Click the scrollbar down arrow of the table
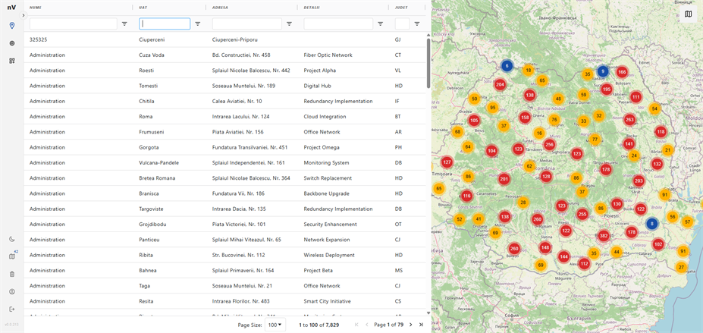703x333 pixels. click(428, 313)
